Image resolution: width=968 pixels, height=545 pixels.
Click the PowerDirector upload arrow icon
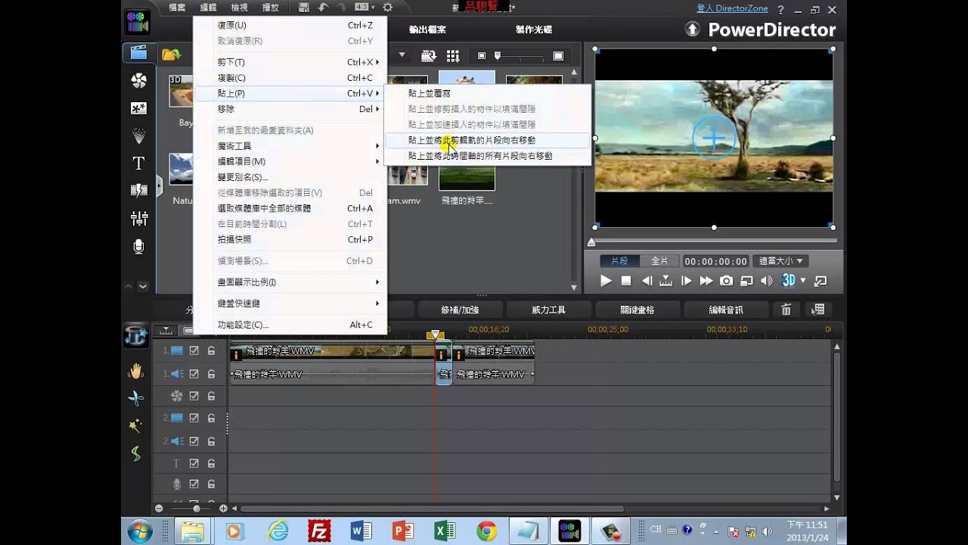(x=692, y=30)
